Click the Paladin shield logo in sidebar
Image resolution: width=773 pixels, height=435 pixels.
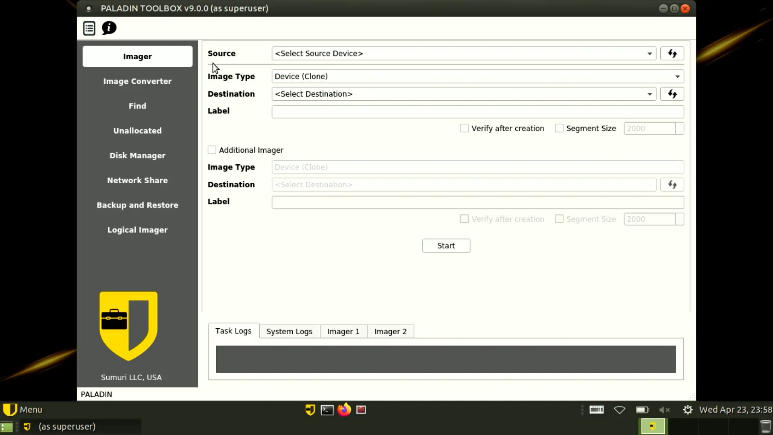click(x=128, y=326)
